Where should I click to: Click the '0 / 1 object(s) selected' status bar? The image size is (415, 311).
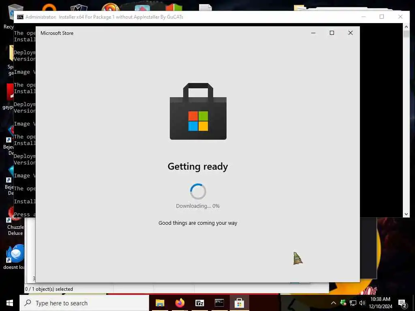click(49, 289)
